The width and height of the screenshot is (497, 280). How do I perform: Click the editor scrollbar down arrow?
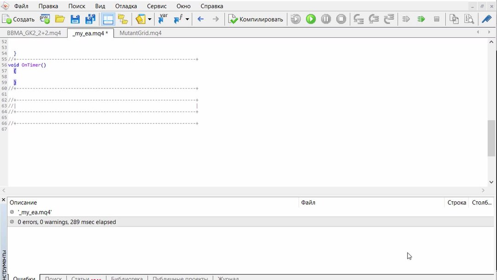click(x=491, y=182)
